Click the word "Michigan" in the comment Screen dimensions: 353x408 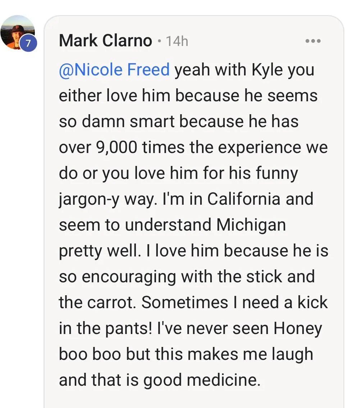pos(251,225)
